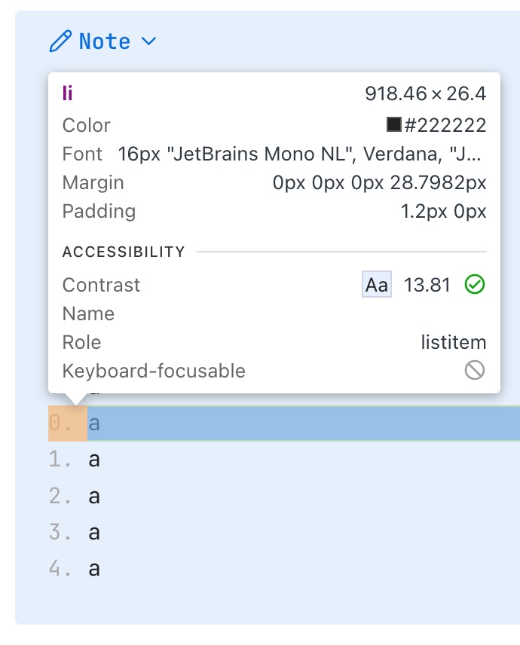Expand the Note dropdown chevron
The height and width of the screenshot is (645, 520).
[148, 41]
